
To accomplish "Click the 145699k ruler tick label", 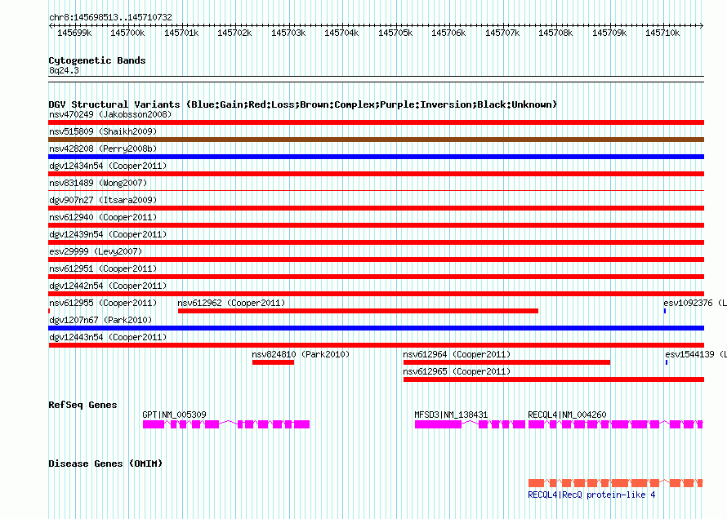I will pos(74,33).
